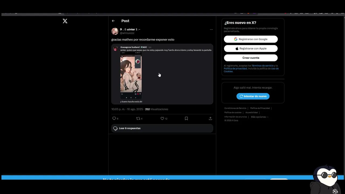Go back using the Post arrow
The image size is (345, 194).
pos(113,21)
